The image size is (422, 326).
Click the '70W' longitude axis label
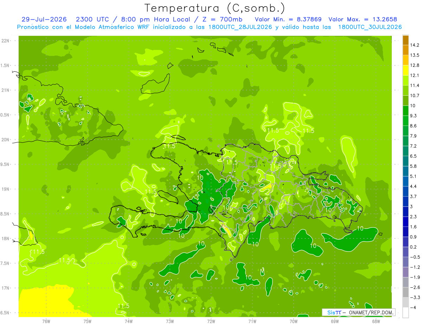[x=294, y=321]
